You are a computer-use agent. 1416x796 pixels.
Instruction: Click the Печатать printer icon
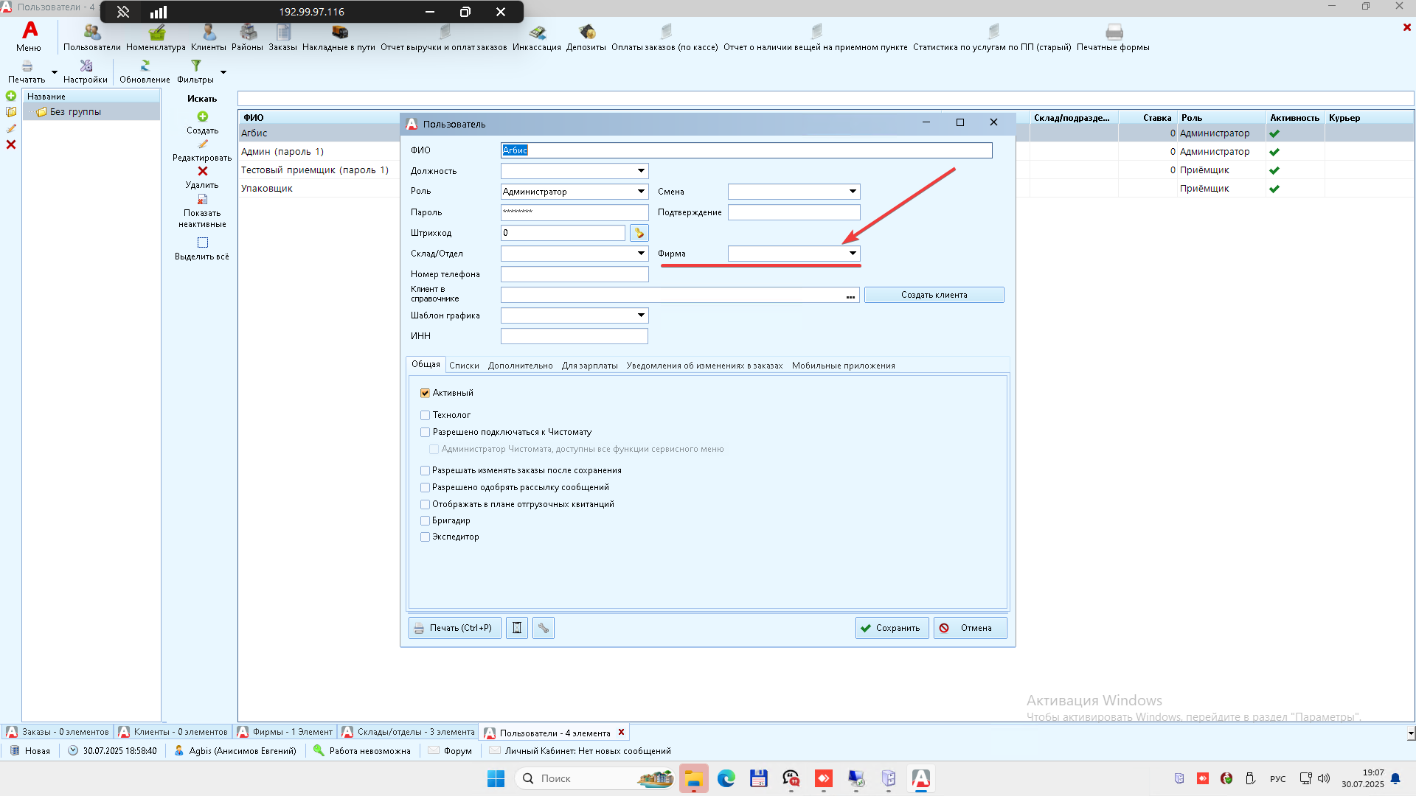(27, 66)
